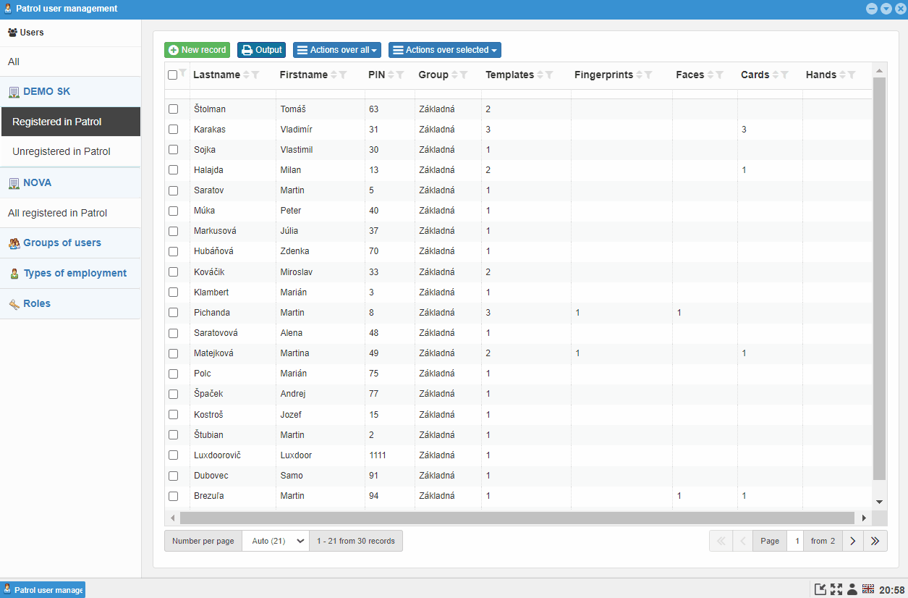908x598 pixels.
Task: Click the Lastname column sort arrows
Action: (x=247, y=75)
